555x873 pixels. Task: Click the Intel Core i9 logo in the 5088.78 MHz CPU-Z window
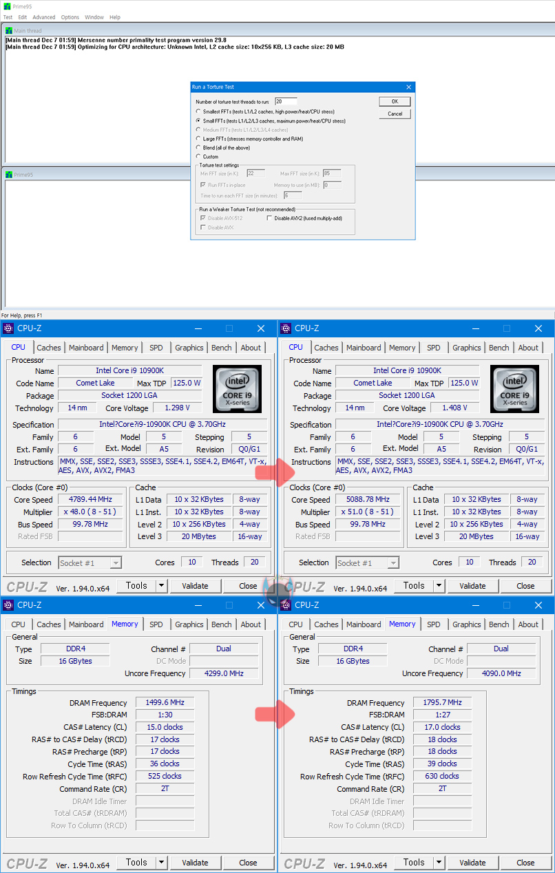pyautogui.click(x=514, y=388)
